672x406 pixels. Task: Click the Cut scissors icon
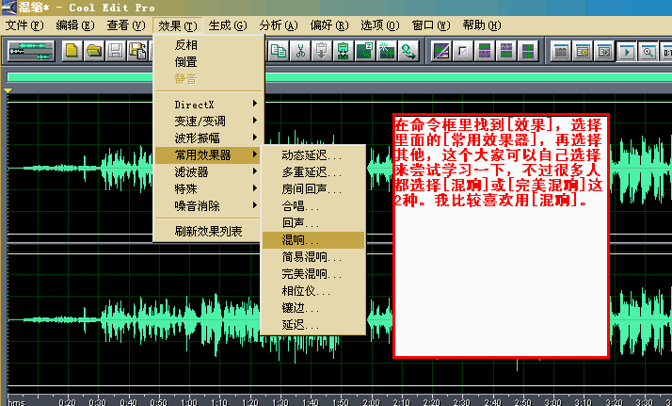(x=300, y=51)
